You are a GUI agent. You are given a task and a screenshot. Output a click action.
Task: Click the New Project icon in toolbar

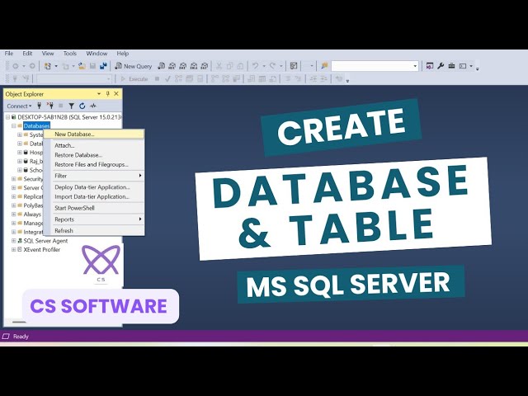pyautogui.click(x=48, y=66)
